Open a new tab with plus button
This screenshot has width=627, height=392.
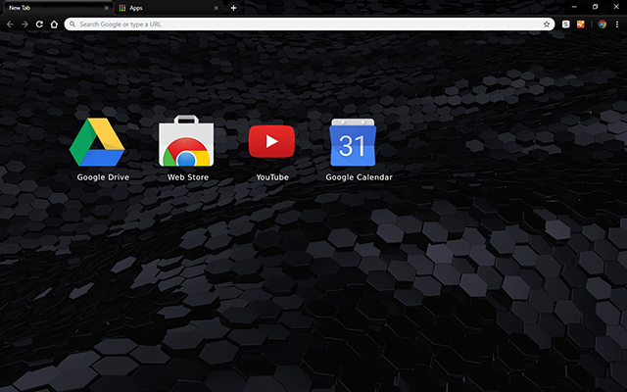pos(233,8)
